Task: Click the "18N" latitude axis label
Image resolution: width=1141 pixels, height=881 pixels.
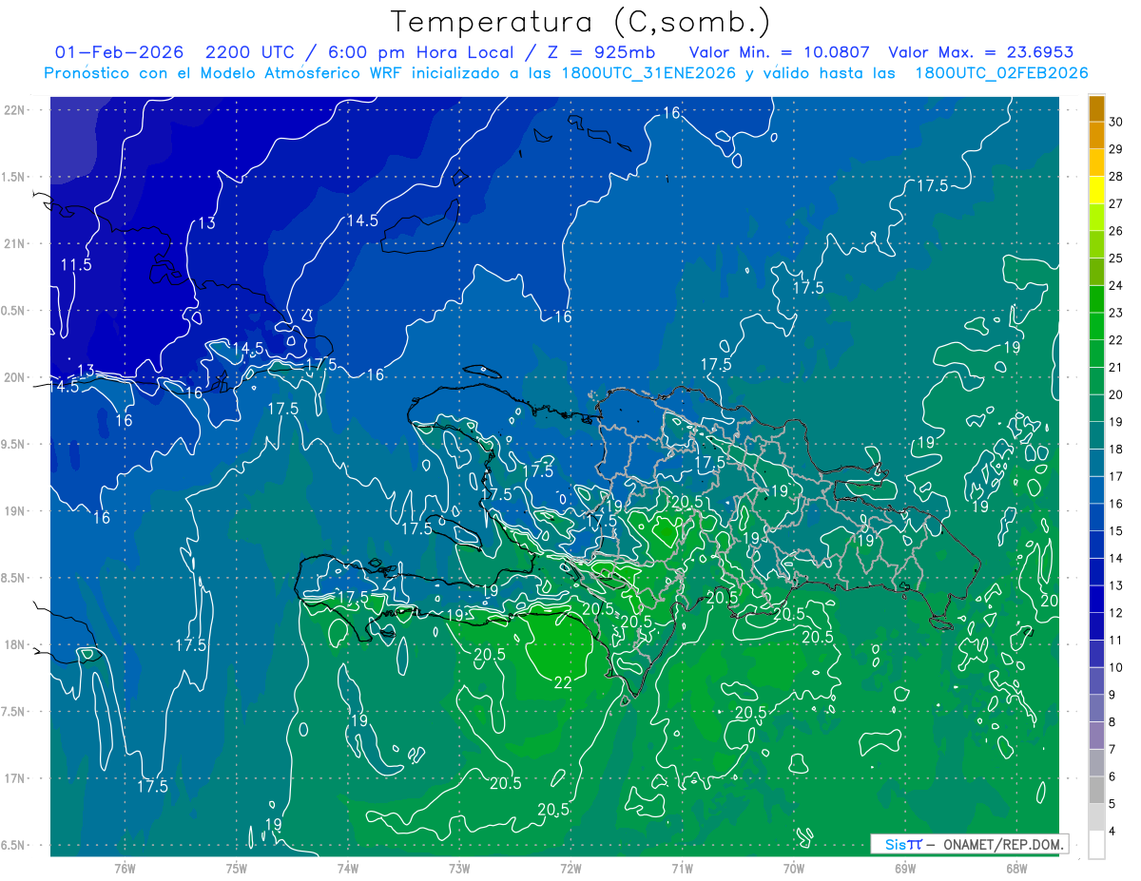Action: [x=15, y=645]
